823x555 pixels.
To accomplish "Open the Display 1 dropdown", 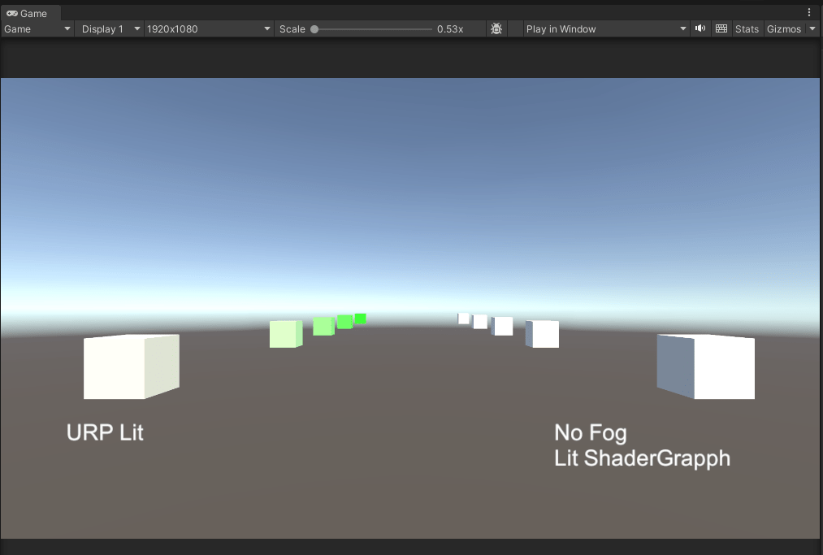I will point(110,28).
